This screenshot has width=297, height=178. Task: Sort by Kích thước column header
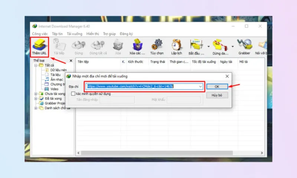[x=136, y=62]
